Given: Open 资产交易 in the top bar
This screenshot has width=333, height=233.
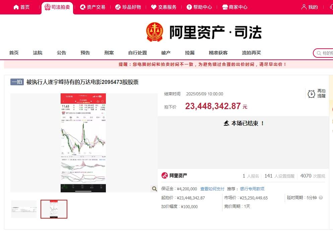Looking at the screenshot, I should tap(93, 7).
